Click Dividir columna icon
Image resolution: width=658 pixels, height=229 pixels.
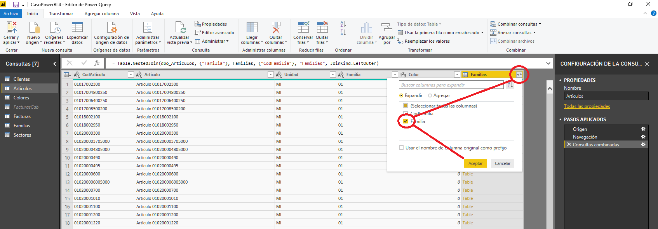[366, 28]
